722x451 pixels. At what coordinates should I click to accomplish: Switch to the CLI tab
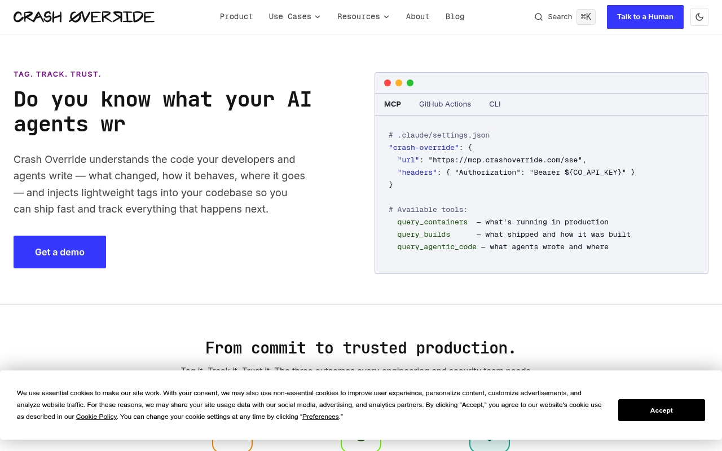(495, 104)
